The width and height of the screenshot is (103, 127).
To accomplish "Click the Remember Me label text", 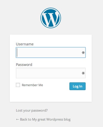I will point(32,85).
